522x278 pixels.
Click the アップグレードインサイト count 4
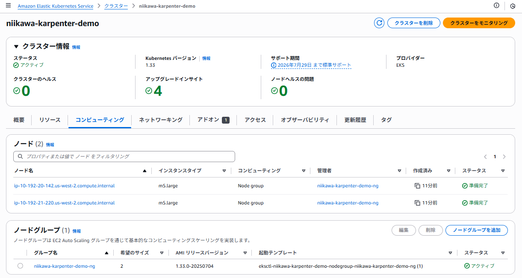(x=158, y=91)
